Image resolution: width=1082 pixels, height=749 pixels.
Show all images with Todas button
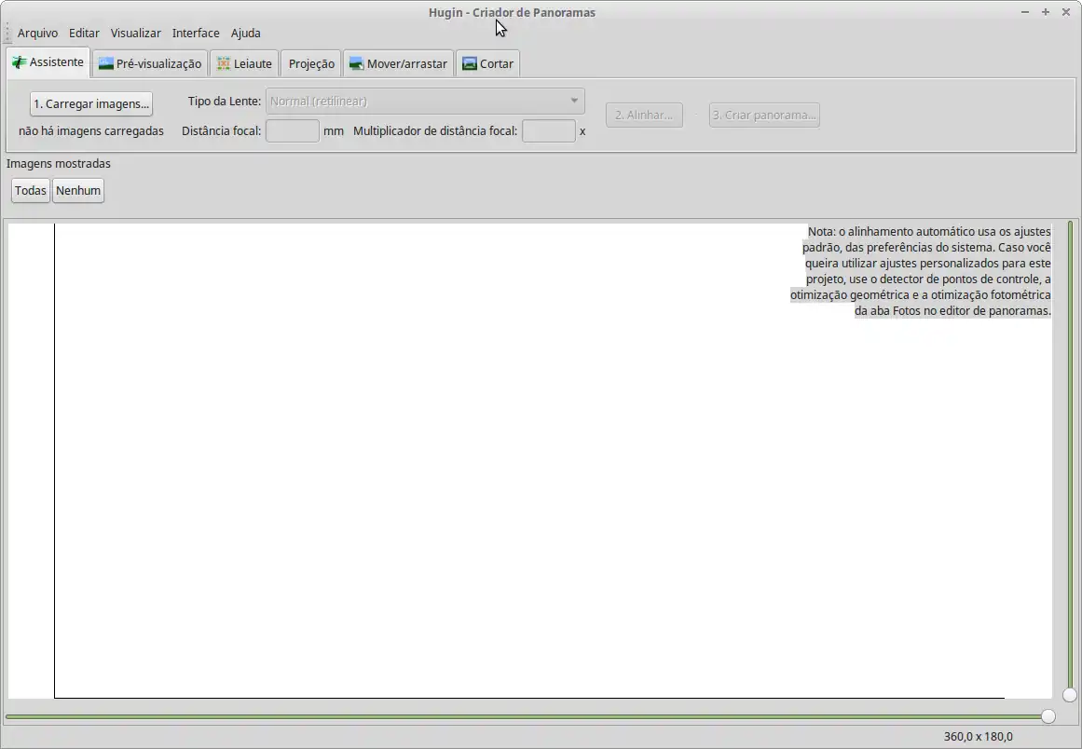point(31,190)
